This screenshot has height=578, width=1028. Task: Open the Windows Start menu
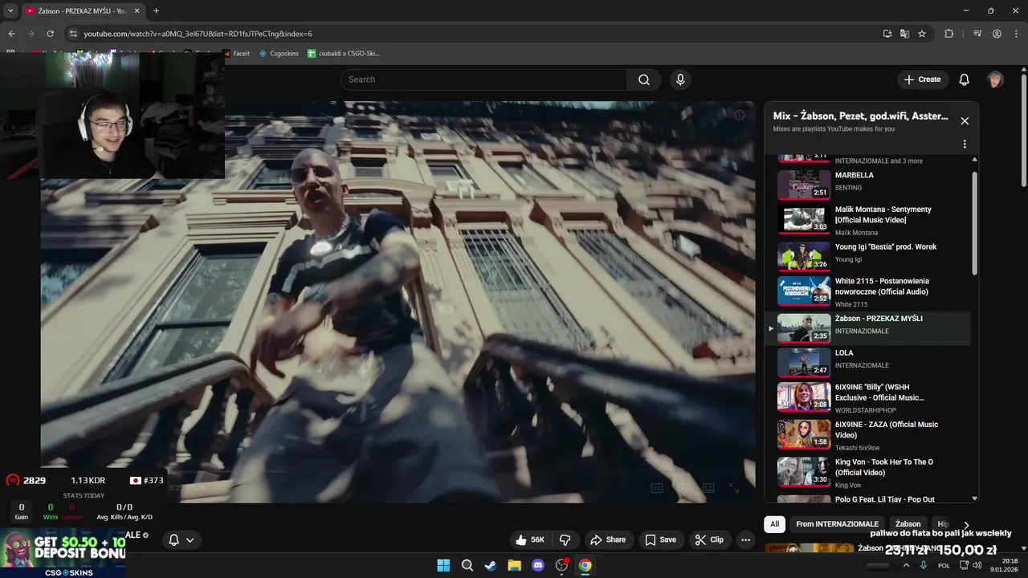pyautogui.click(x=443, y=565)
